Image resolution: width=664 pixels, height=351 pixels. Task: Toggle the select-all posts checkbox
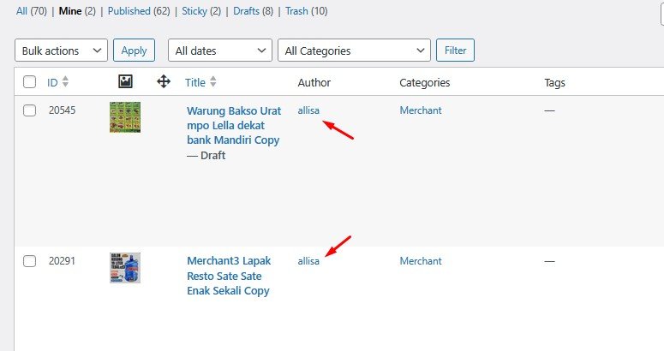pyautogui.click(x=30, y=82)
